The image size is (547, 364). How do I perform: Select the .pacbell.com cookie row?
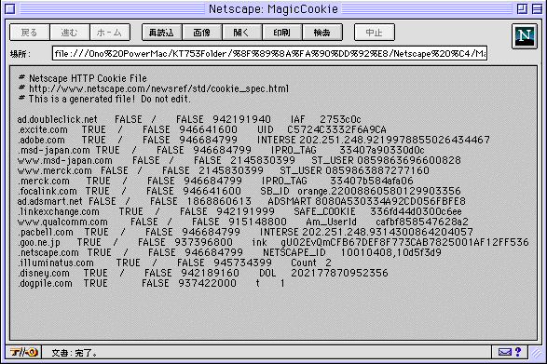(245, 232)
